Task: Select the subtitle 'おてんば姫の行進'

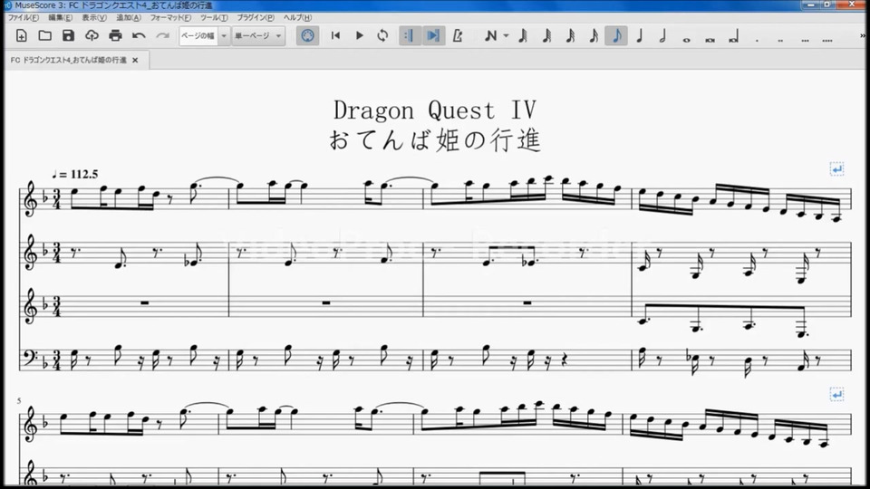Action: 435,140
